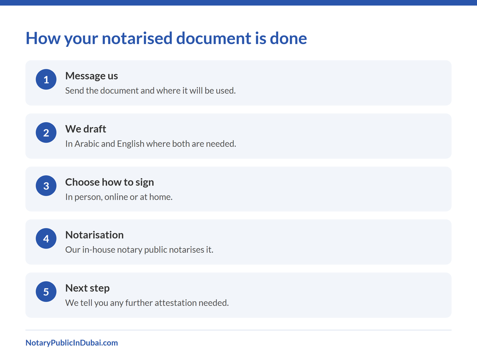Select the number 4 step circle

[46, 238]
